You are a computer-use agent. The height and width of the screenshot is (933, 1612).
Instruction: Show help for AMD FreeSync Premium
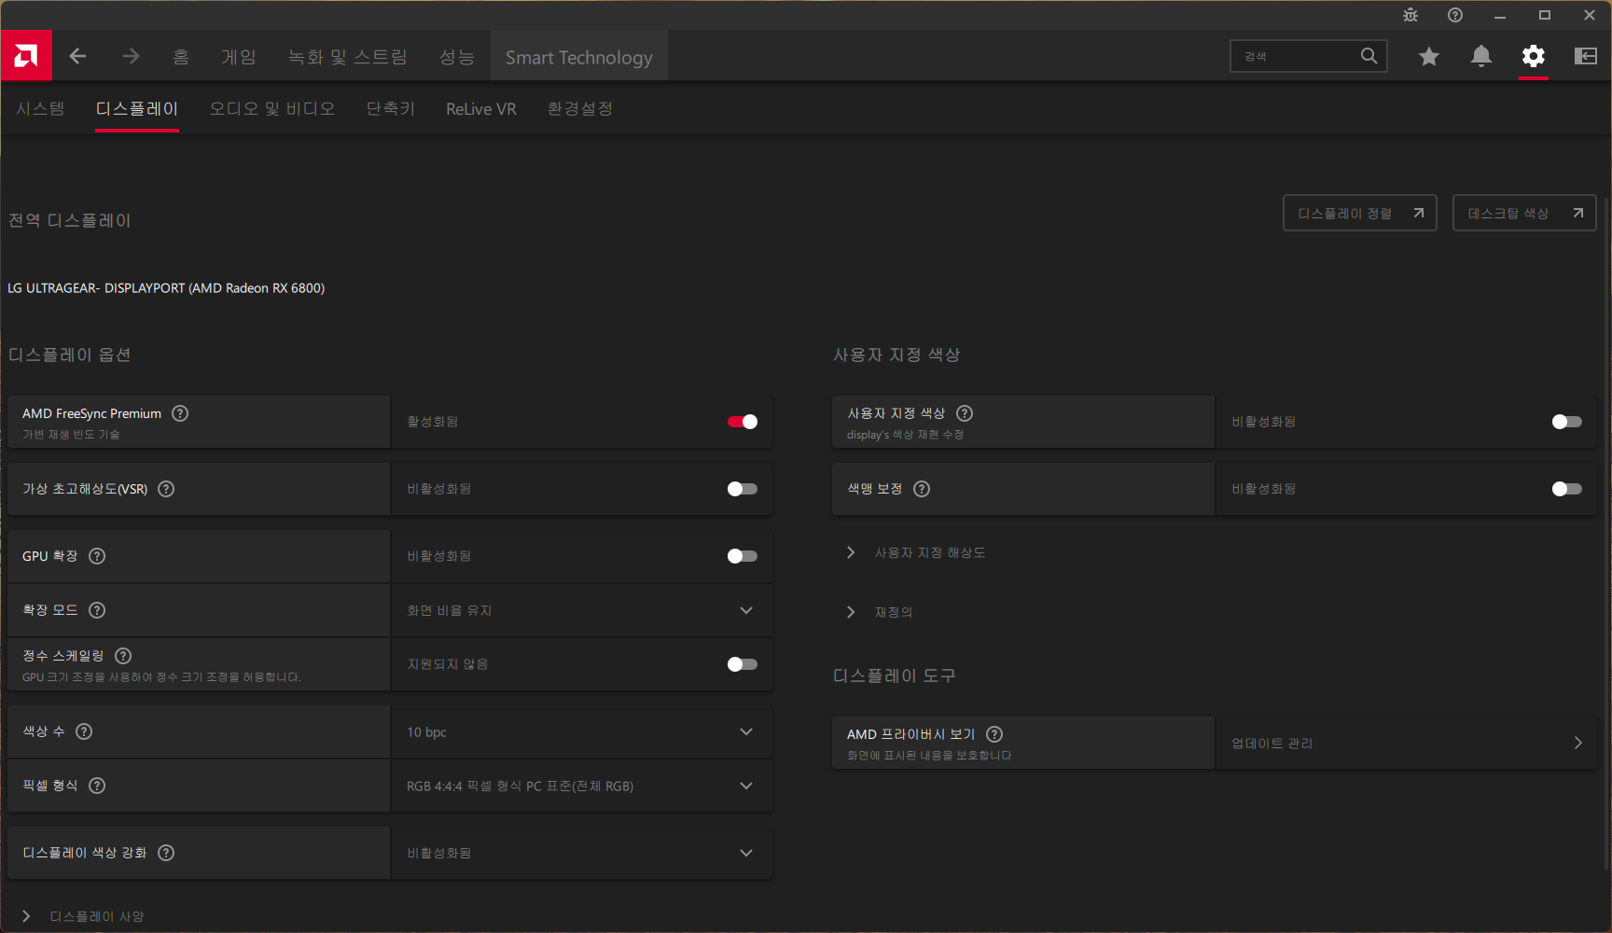click(180, 413)
